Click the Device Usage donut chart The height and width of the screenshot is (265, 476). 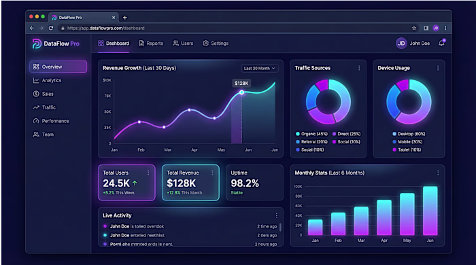409,102
